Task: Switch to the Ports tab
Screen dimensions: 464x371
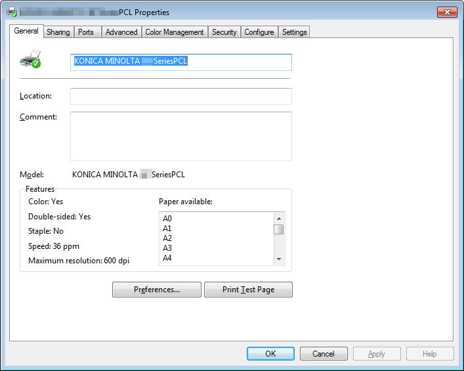Action: [86, 32]
